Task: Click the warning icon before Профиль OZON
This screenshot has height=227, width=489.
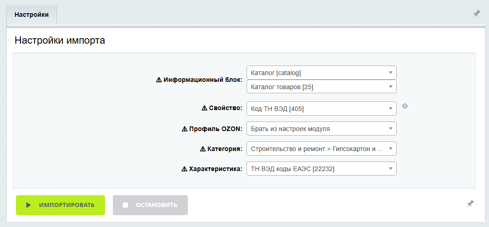Action: pos(185,129)
